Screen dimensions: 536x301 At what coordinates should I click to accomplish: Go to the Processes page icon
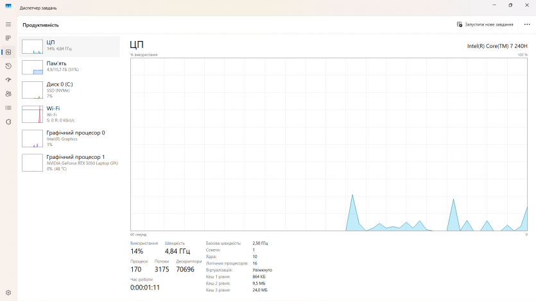(x=8, y=38)
